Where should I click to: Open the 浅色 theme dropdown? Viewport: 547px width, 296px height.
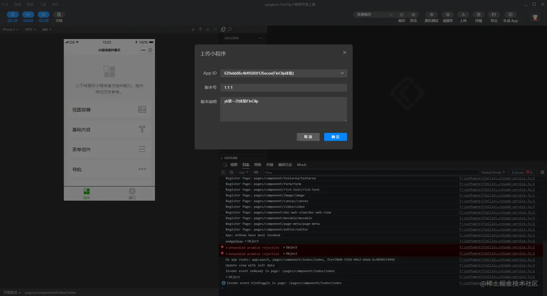pos(47,29)
